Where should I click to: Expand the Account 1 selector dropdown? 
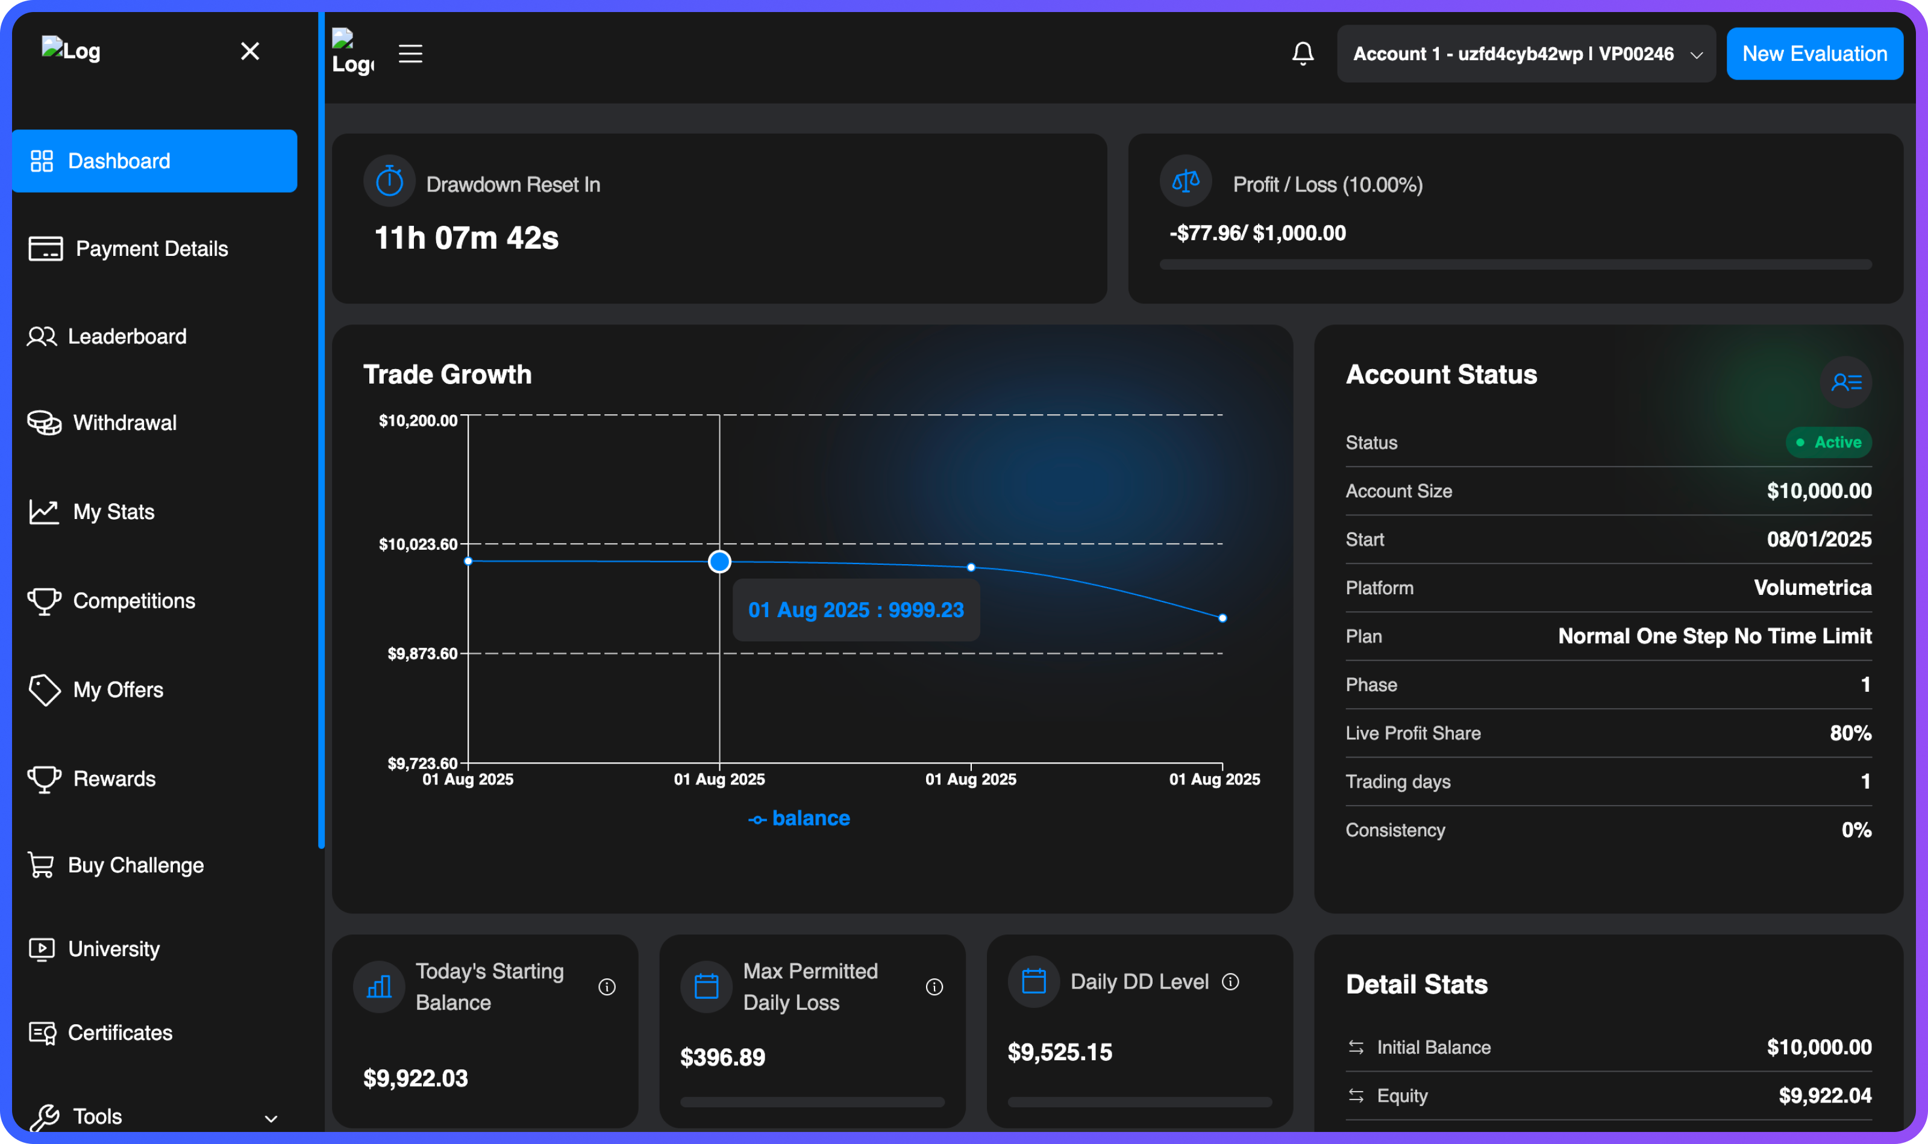[1526, 53]
